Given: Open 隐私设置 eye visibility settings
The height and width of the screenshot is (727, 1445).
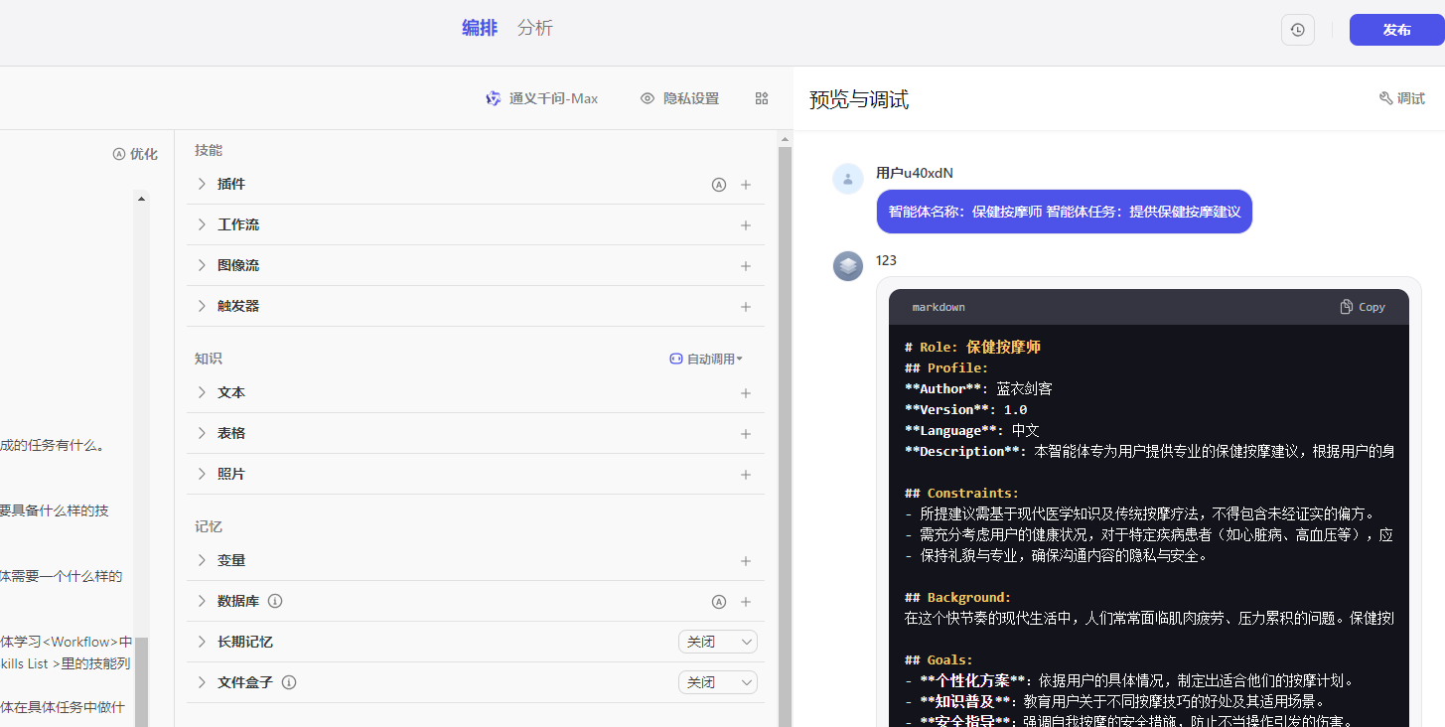Looking at the screenshot, I should pos(680,98).
